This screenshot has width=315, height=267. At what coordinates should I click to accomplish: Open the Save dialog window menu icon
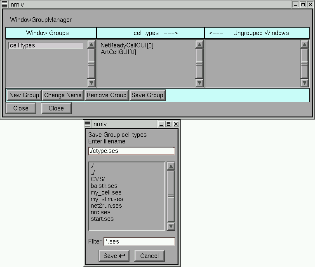click(87, 124)
